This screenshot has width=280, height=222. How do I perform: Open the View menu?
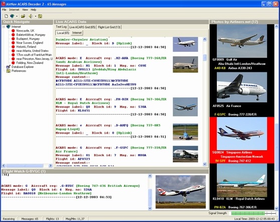pyautogui.click(x=25, y=10)
